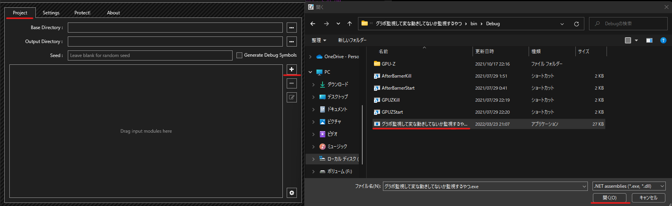Click the Base Directory input field
The height and width of the screenshot is (206, 672).
tap(175, 28)
